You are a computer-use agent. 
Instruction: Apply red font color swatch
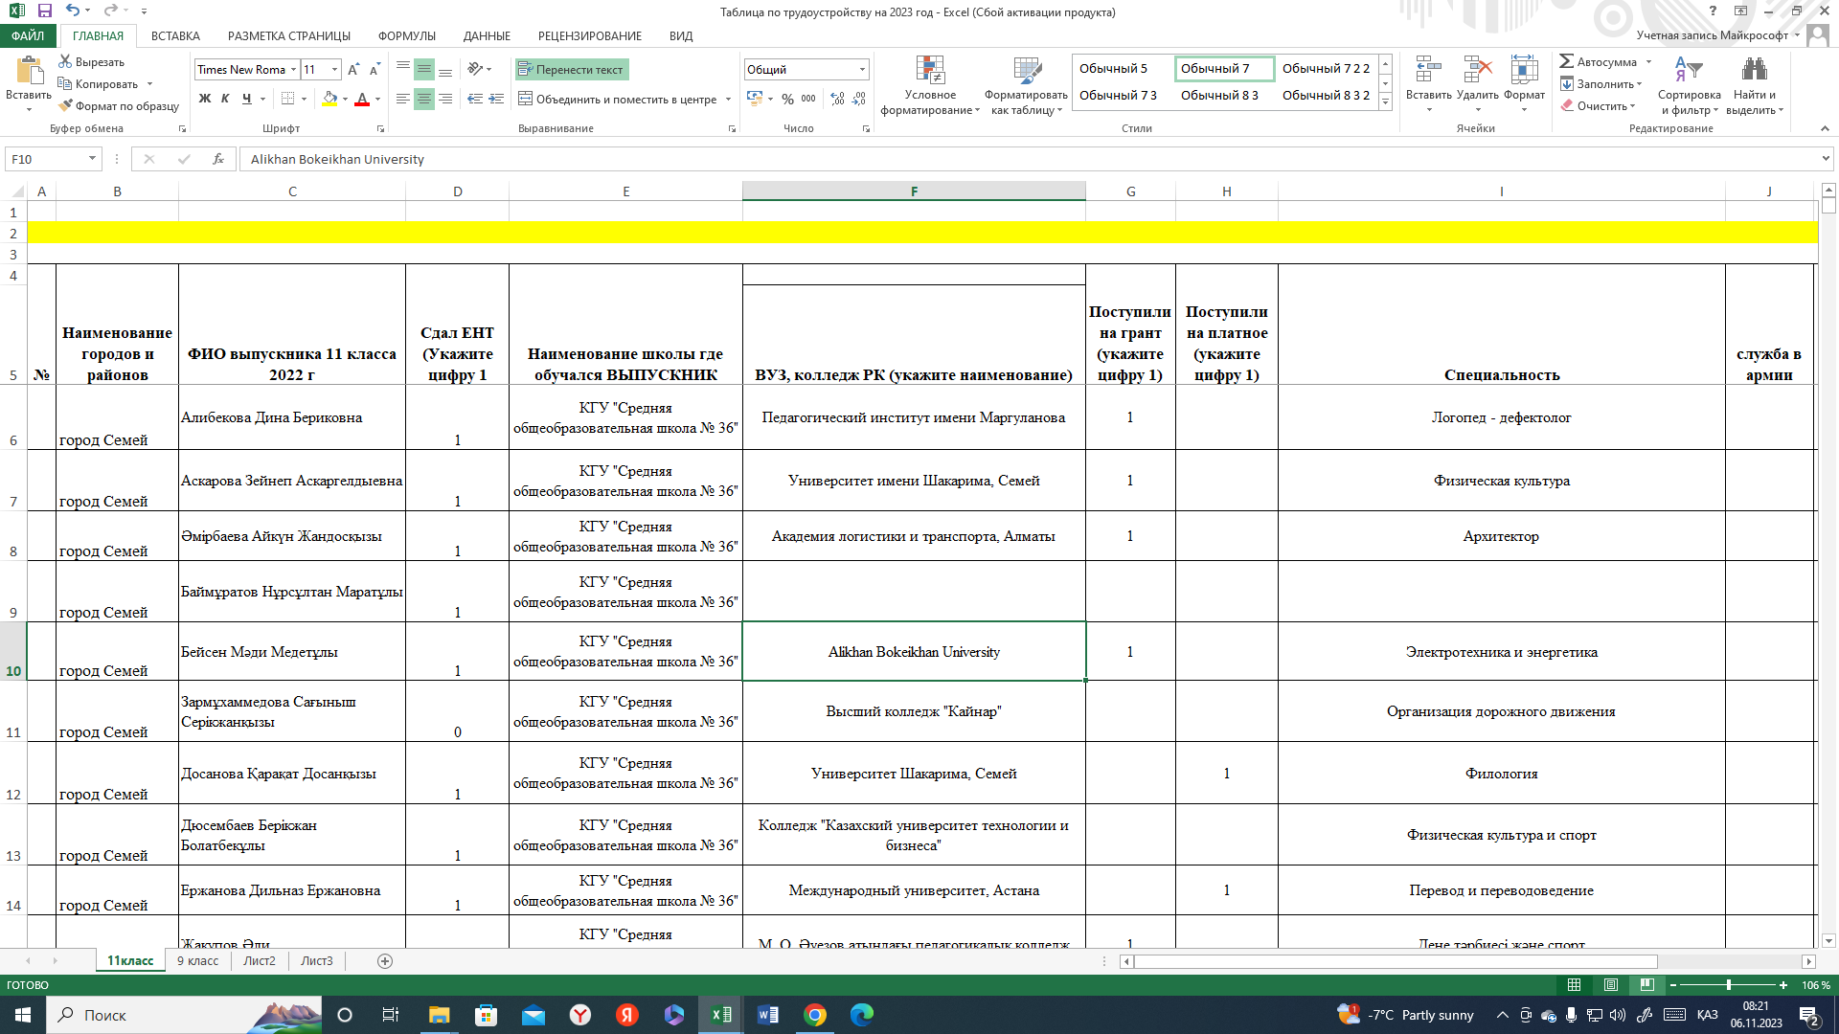362,99
